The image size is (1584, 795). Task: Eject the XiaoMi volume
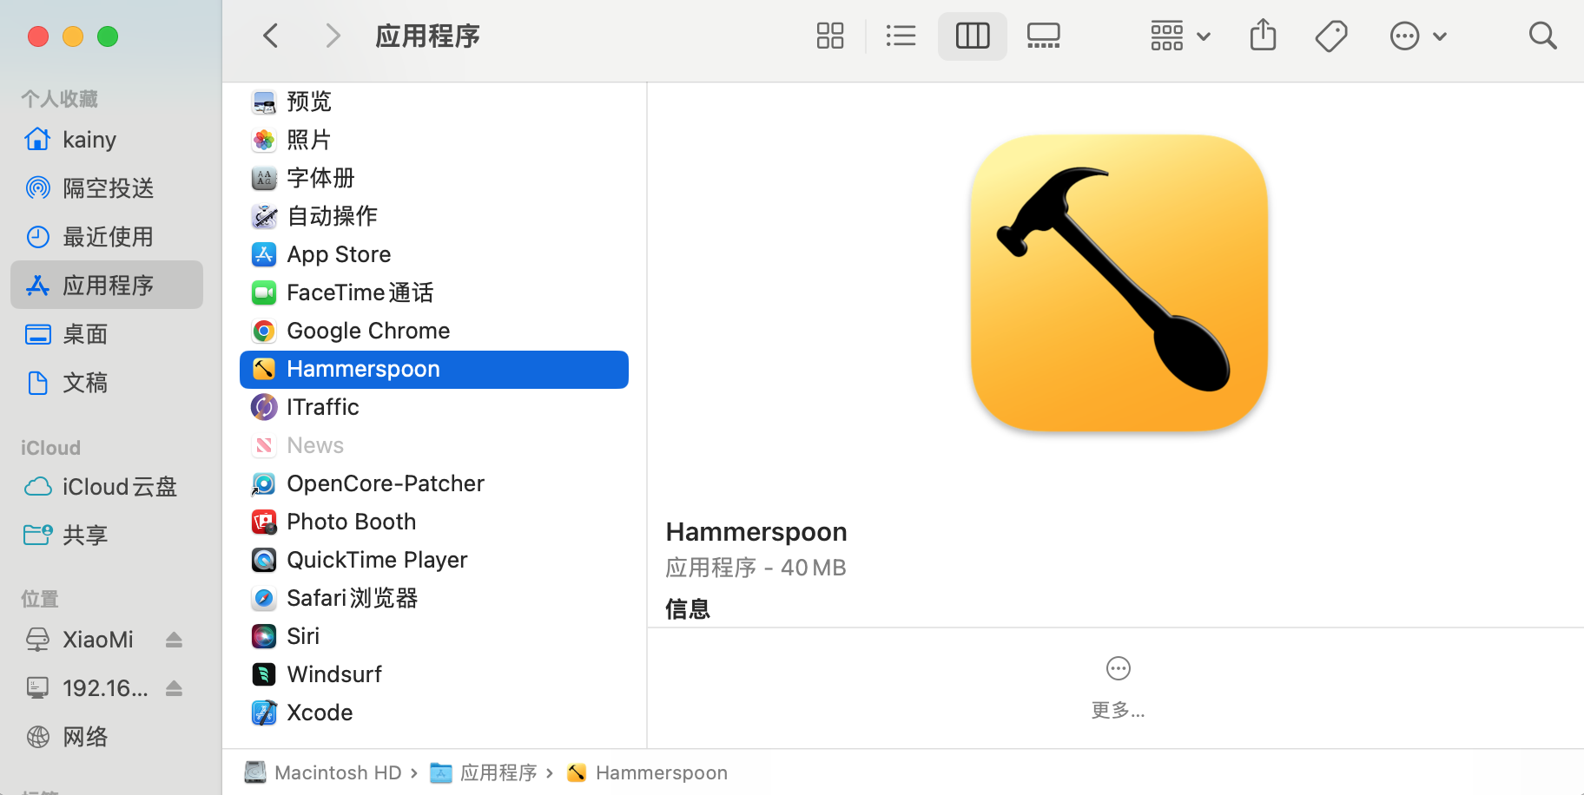pyautogui.click(x=174, y=640)
